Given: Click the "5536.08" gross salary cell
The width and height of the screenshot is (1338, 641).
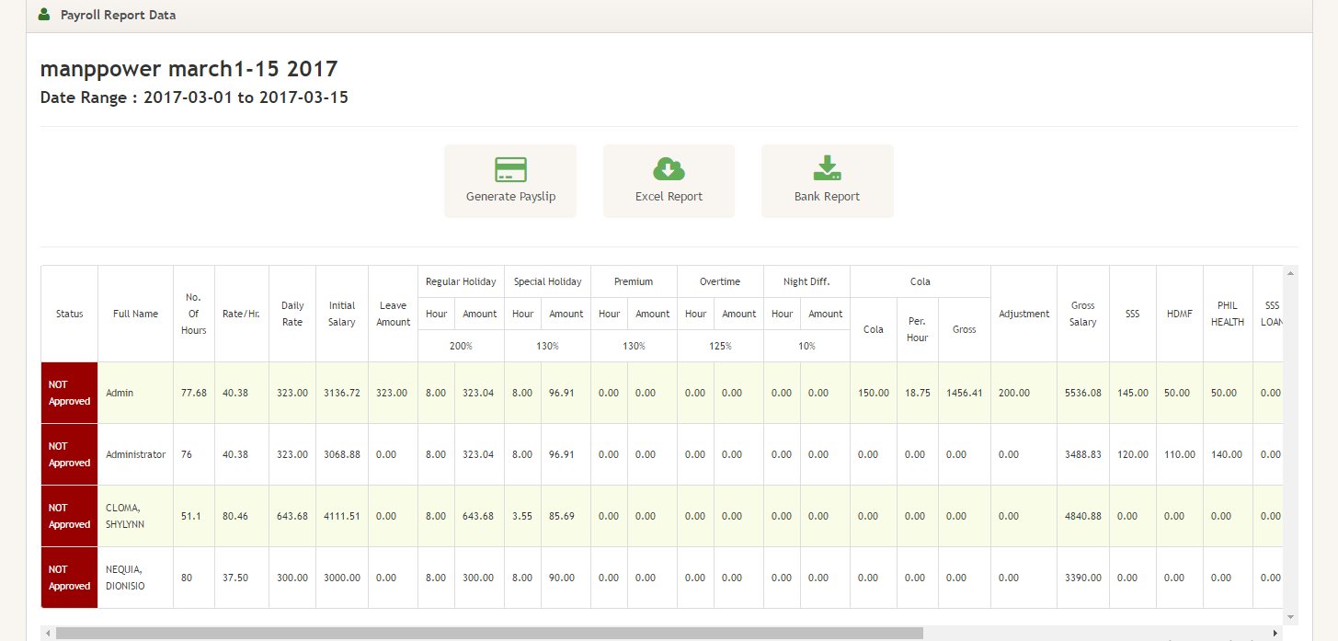Looking at the screenshot, I should pyautogui.click(x=1083, y=393).
